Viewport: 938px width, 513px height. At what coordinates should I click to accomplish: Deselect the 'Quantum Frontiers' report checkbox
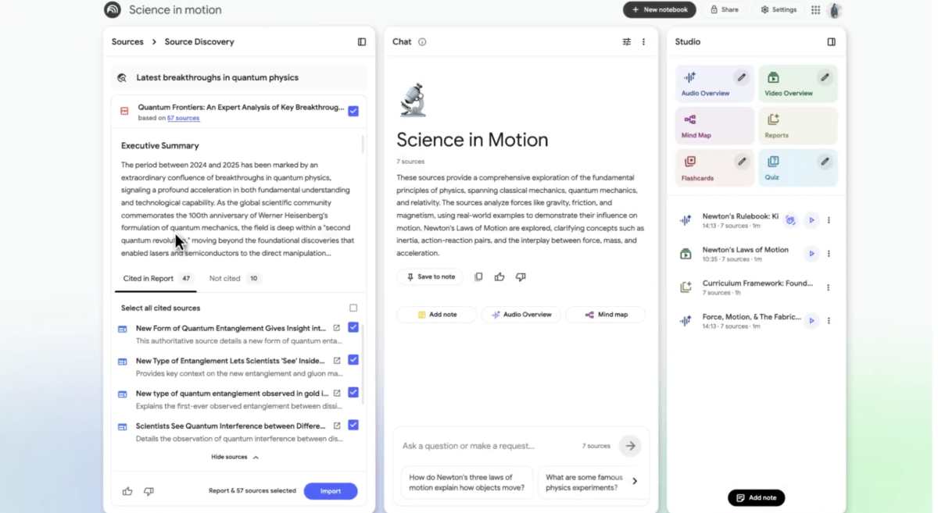[x=353, y=111]
